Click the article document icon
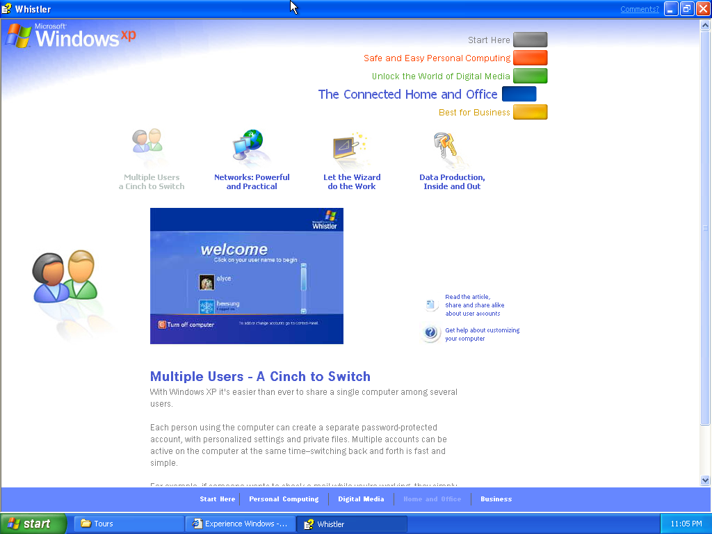 tap(430, 305)
